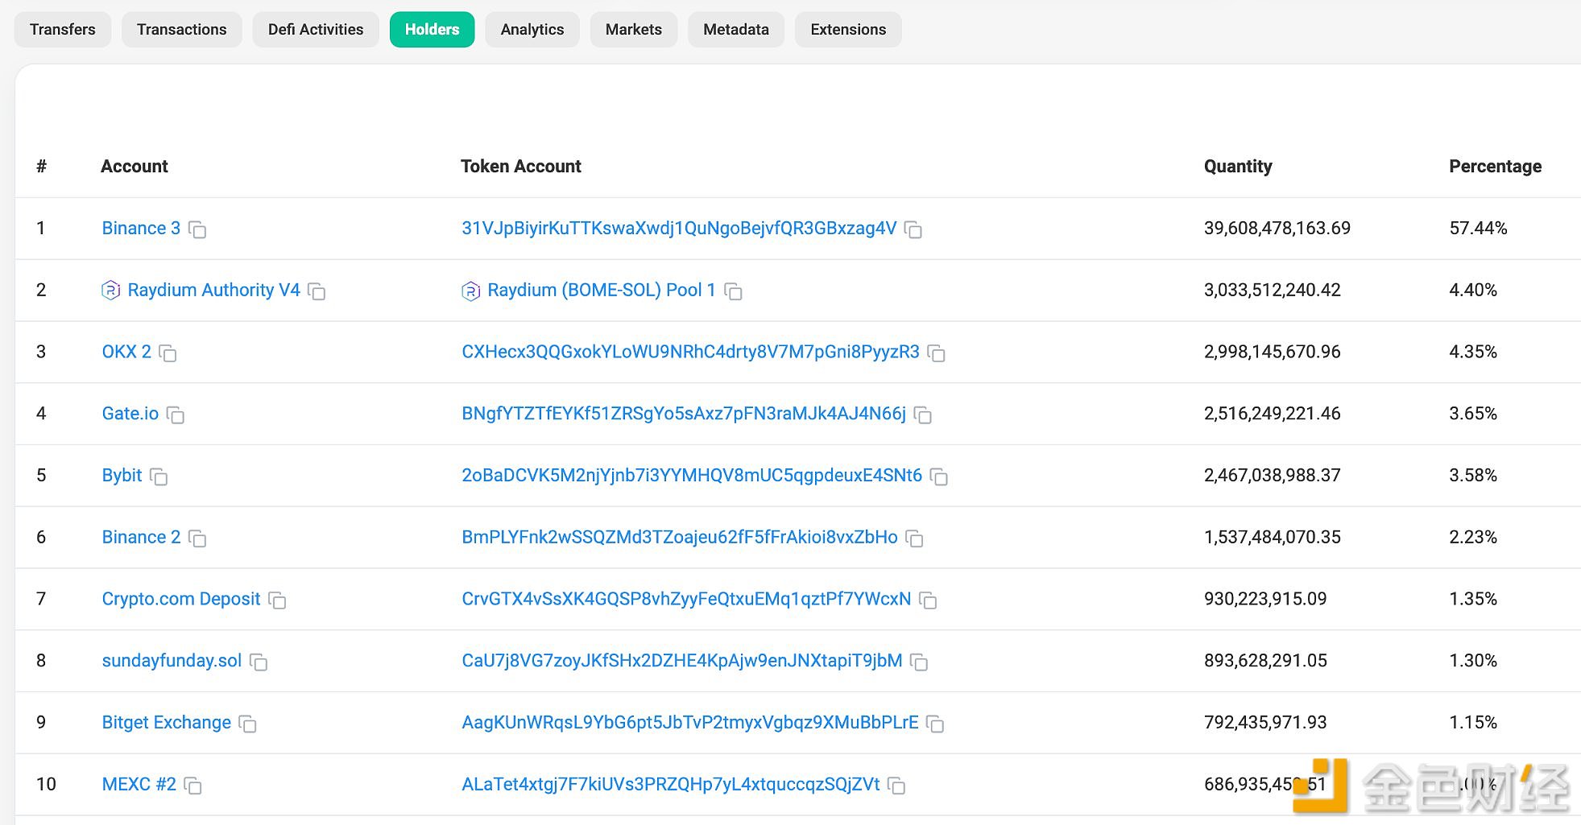This screenshot has height=825, width=1581.
Task: Copy token account 31VJpBiyirKu... address
Action: pos(913,229)
